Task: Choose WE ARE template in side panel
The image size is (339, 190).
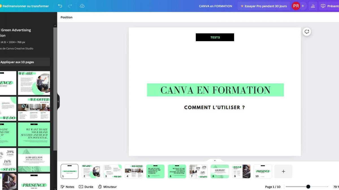Action: coord(34,83)
